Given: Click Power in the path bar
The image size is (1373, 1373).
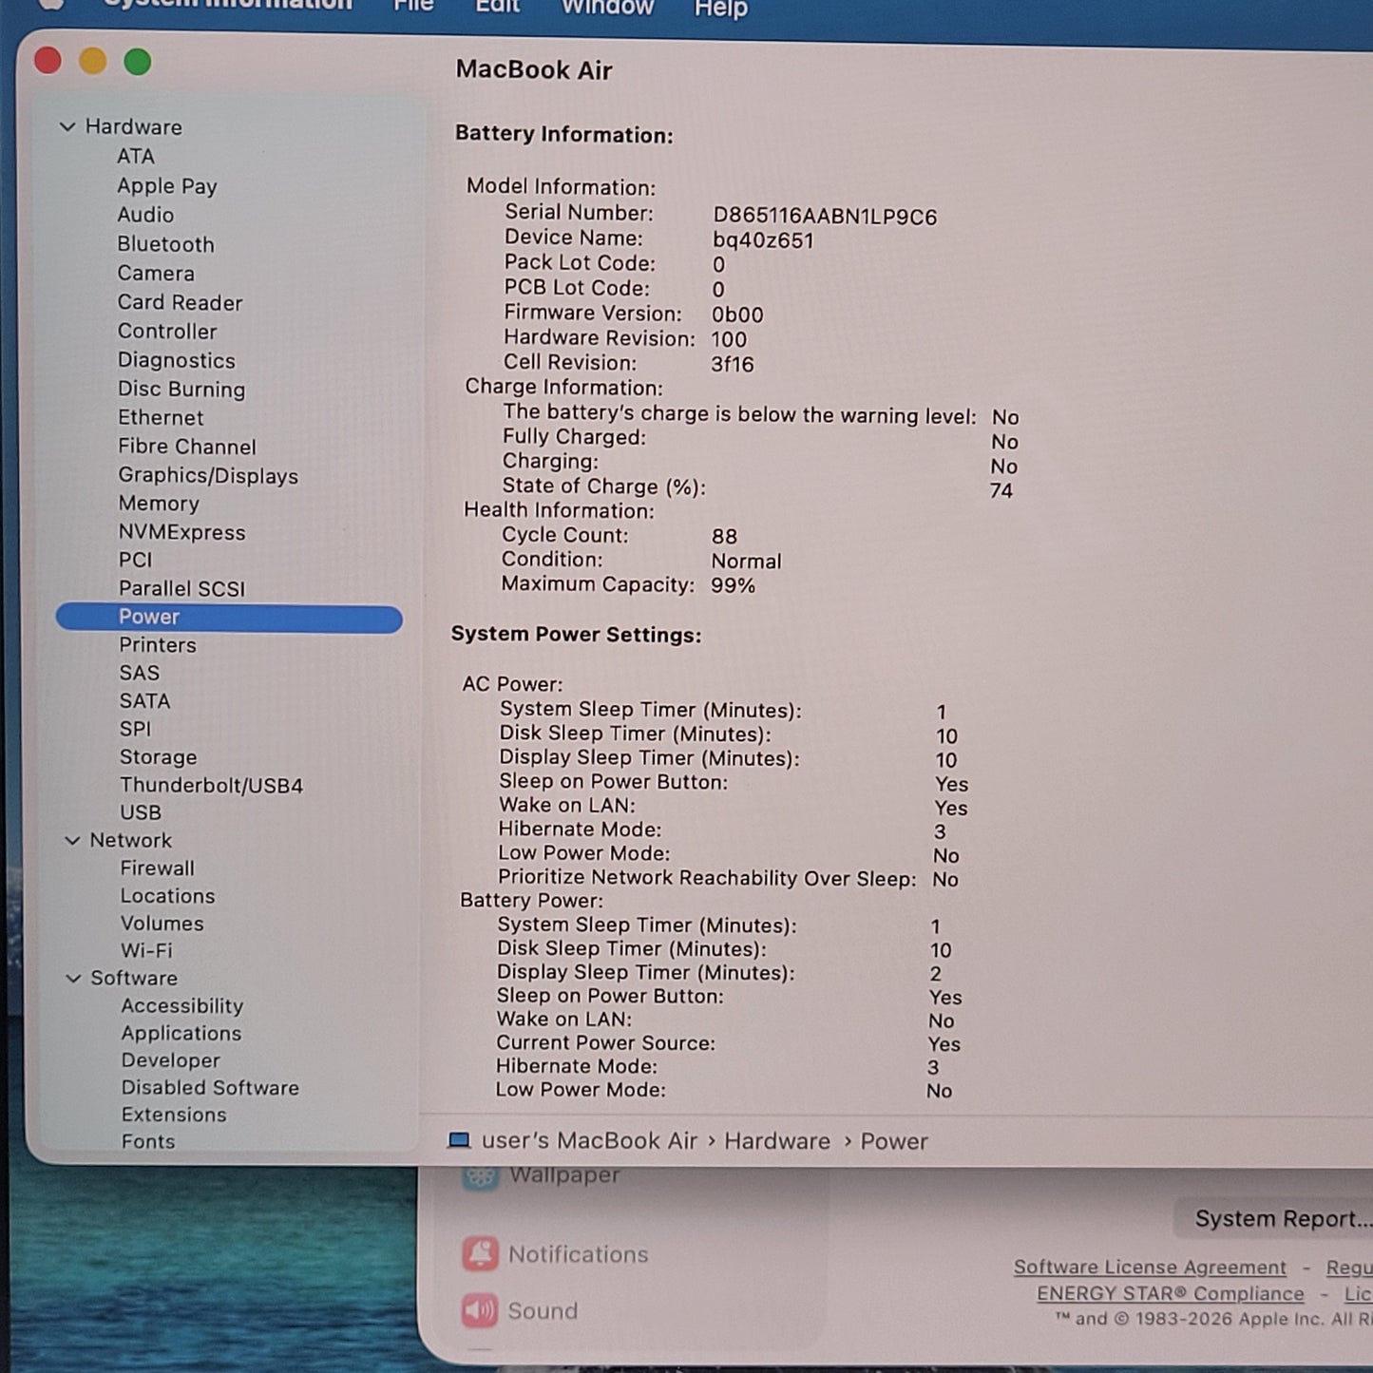Looking at the screenshot, I should click(x=894, y=1141).
